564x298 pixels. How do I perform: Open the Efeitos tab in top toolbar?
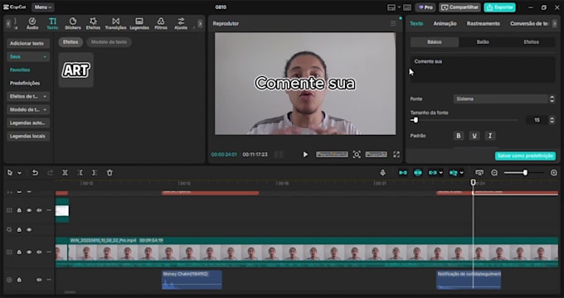(93, 24)
